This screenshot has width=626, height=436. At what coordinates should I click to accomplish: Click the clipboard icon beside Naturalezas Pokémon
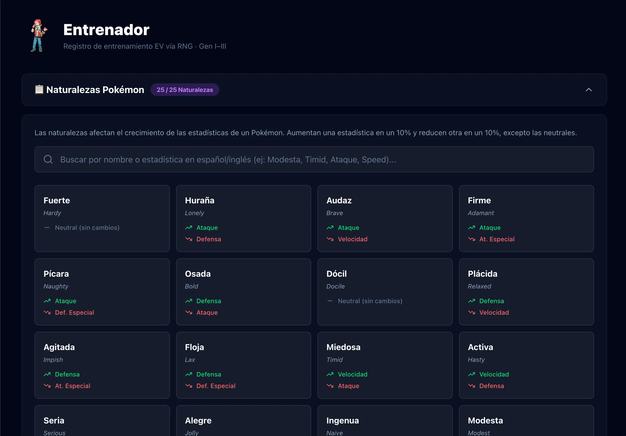point(39,89)
